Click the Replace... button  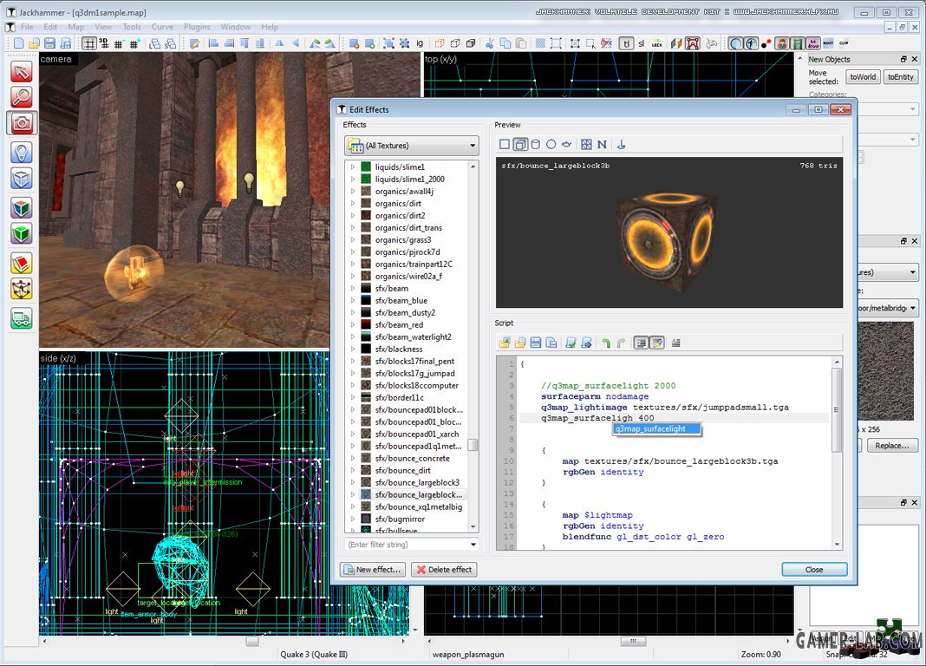[892, 446]
